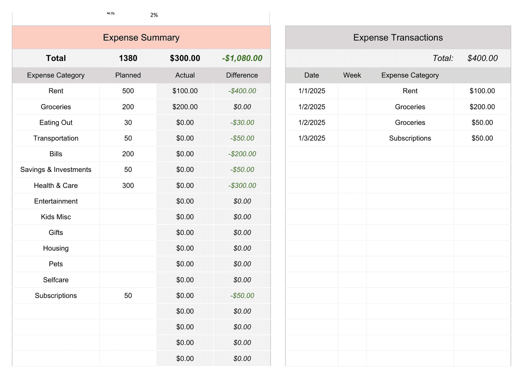Click the Rent planned value 500
The image size is (523, 374).
(128, 91)
